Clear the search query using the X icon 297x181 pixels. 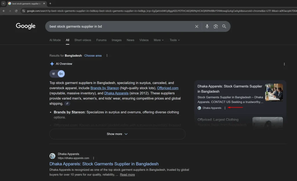coord(197,26)
